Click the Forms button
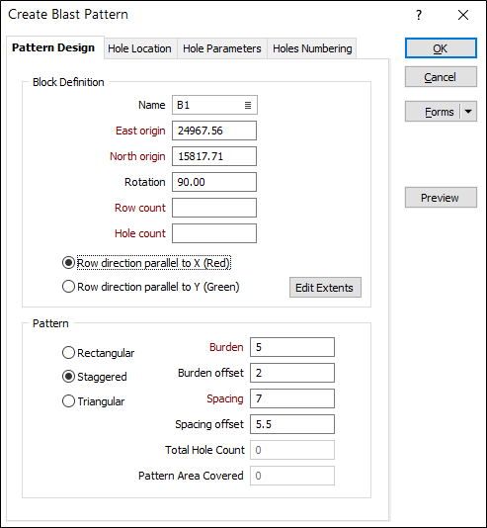Viewport: 487px width, 528px height. pos(434,112)
